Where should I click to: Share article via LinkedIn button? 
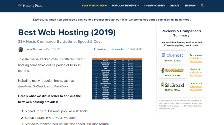click(118, 49)
